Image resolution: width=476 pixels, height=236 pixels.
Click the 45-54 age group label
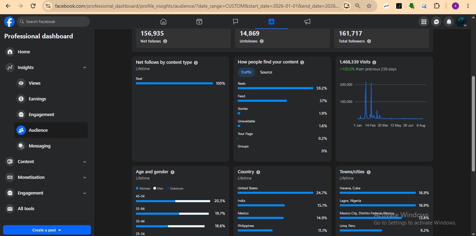point(140,196)
